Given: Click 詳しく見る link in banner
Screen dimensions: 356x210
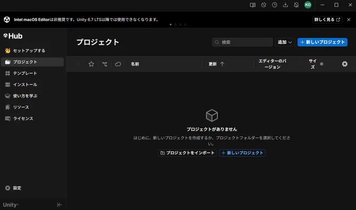Looking at the screenshot, I should (327, 20).
